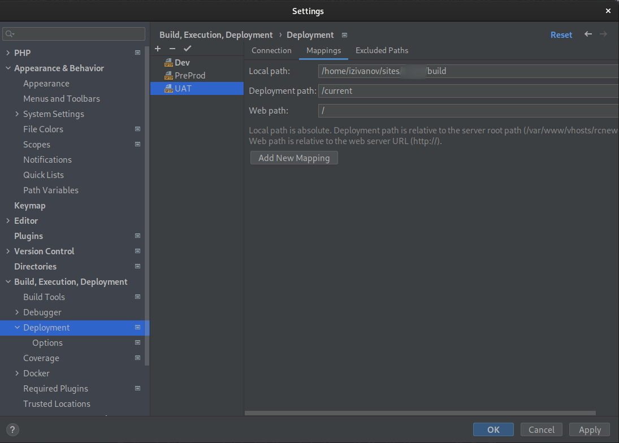Click project-level icon beside Plugins
The image size is (619, 443).
(x=137, y=236)
